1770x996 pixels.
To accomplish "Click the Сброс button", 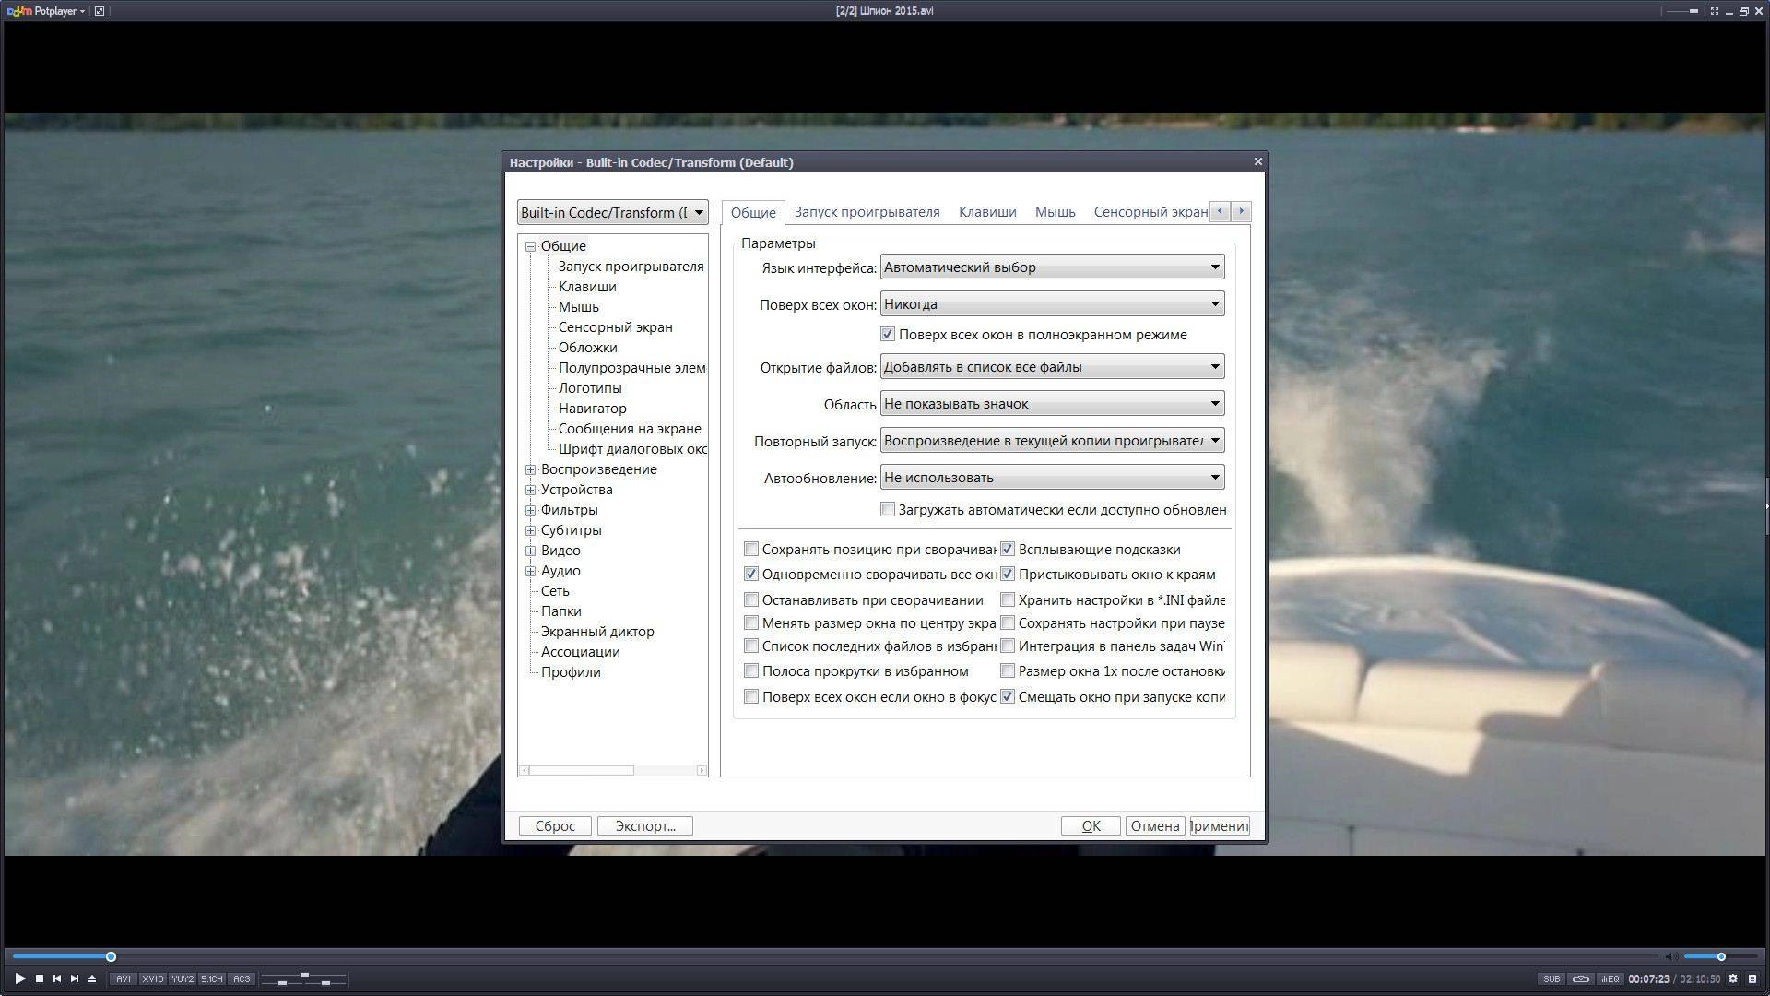I will point(555,826).
